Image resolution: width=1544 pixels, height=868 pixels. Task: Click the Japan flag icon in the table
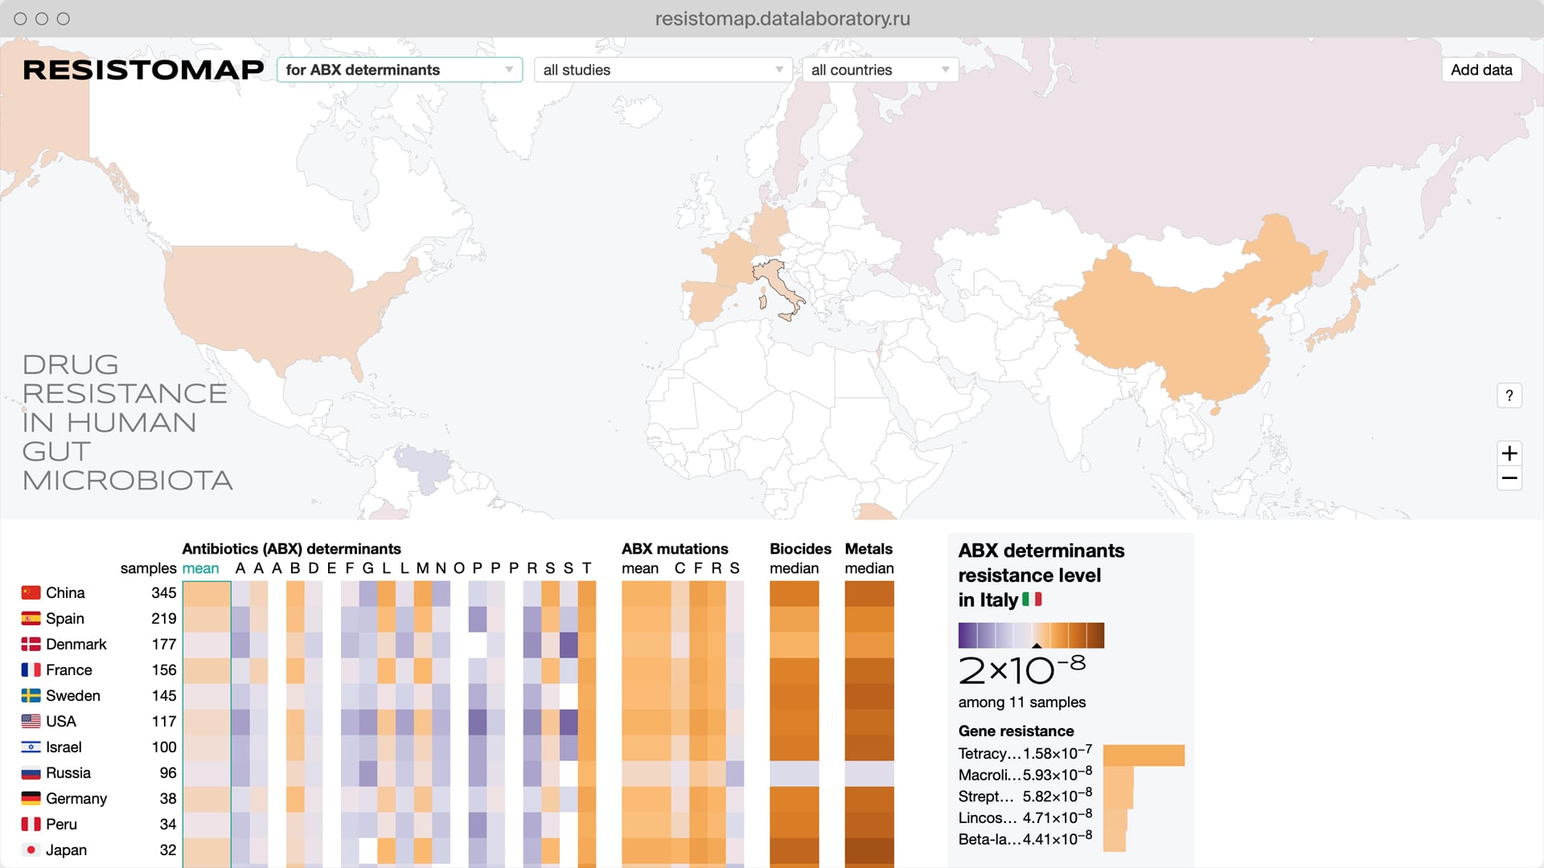click(x=31, y=850)
